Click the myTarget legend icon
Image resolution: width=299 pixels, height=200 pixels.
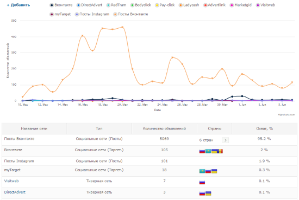(x=52, y=14)
